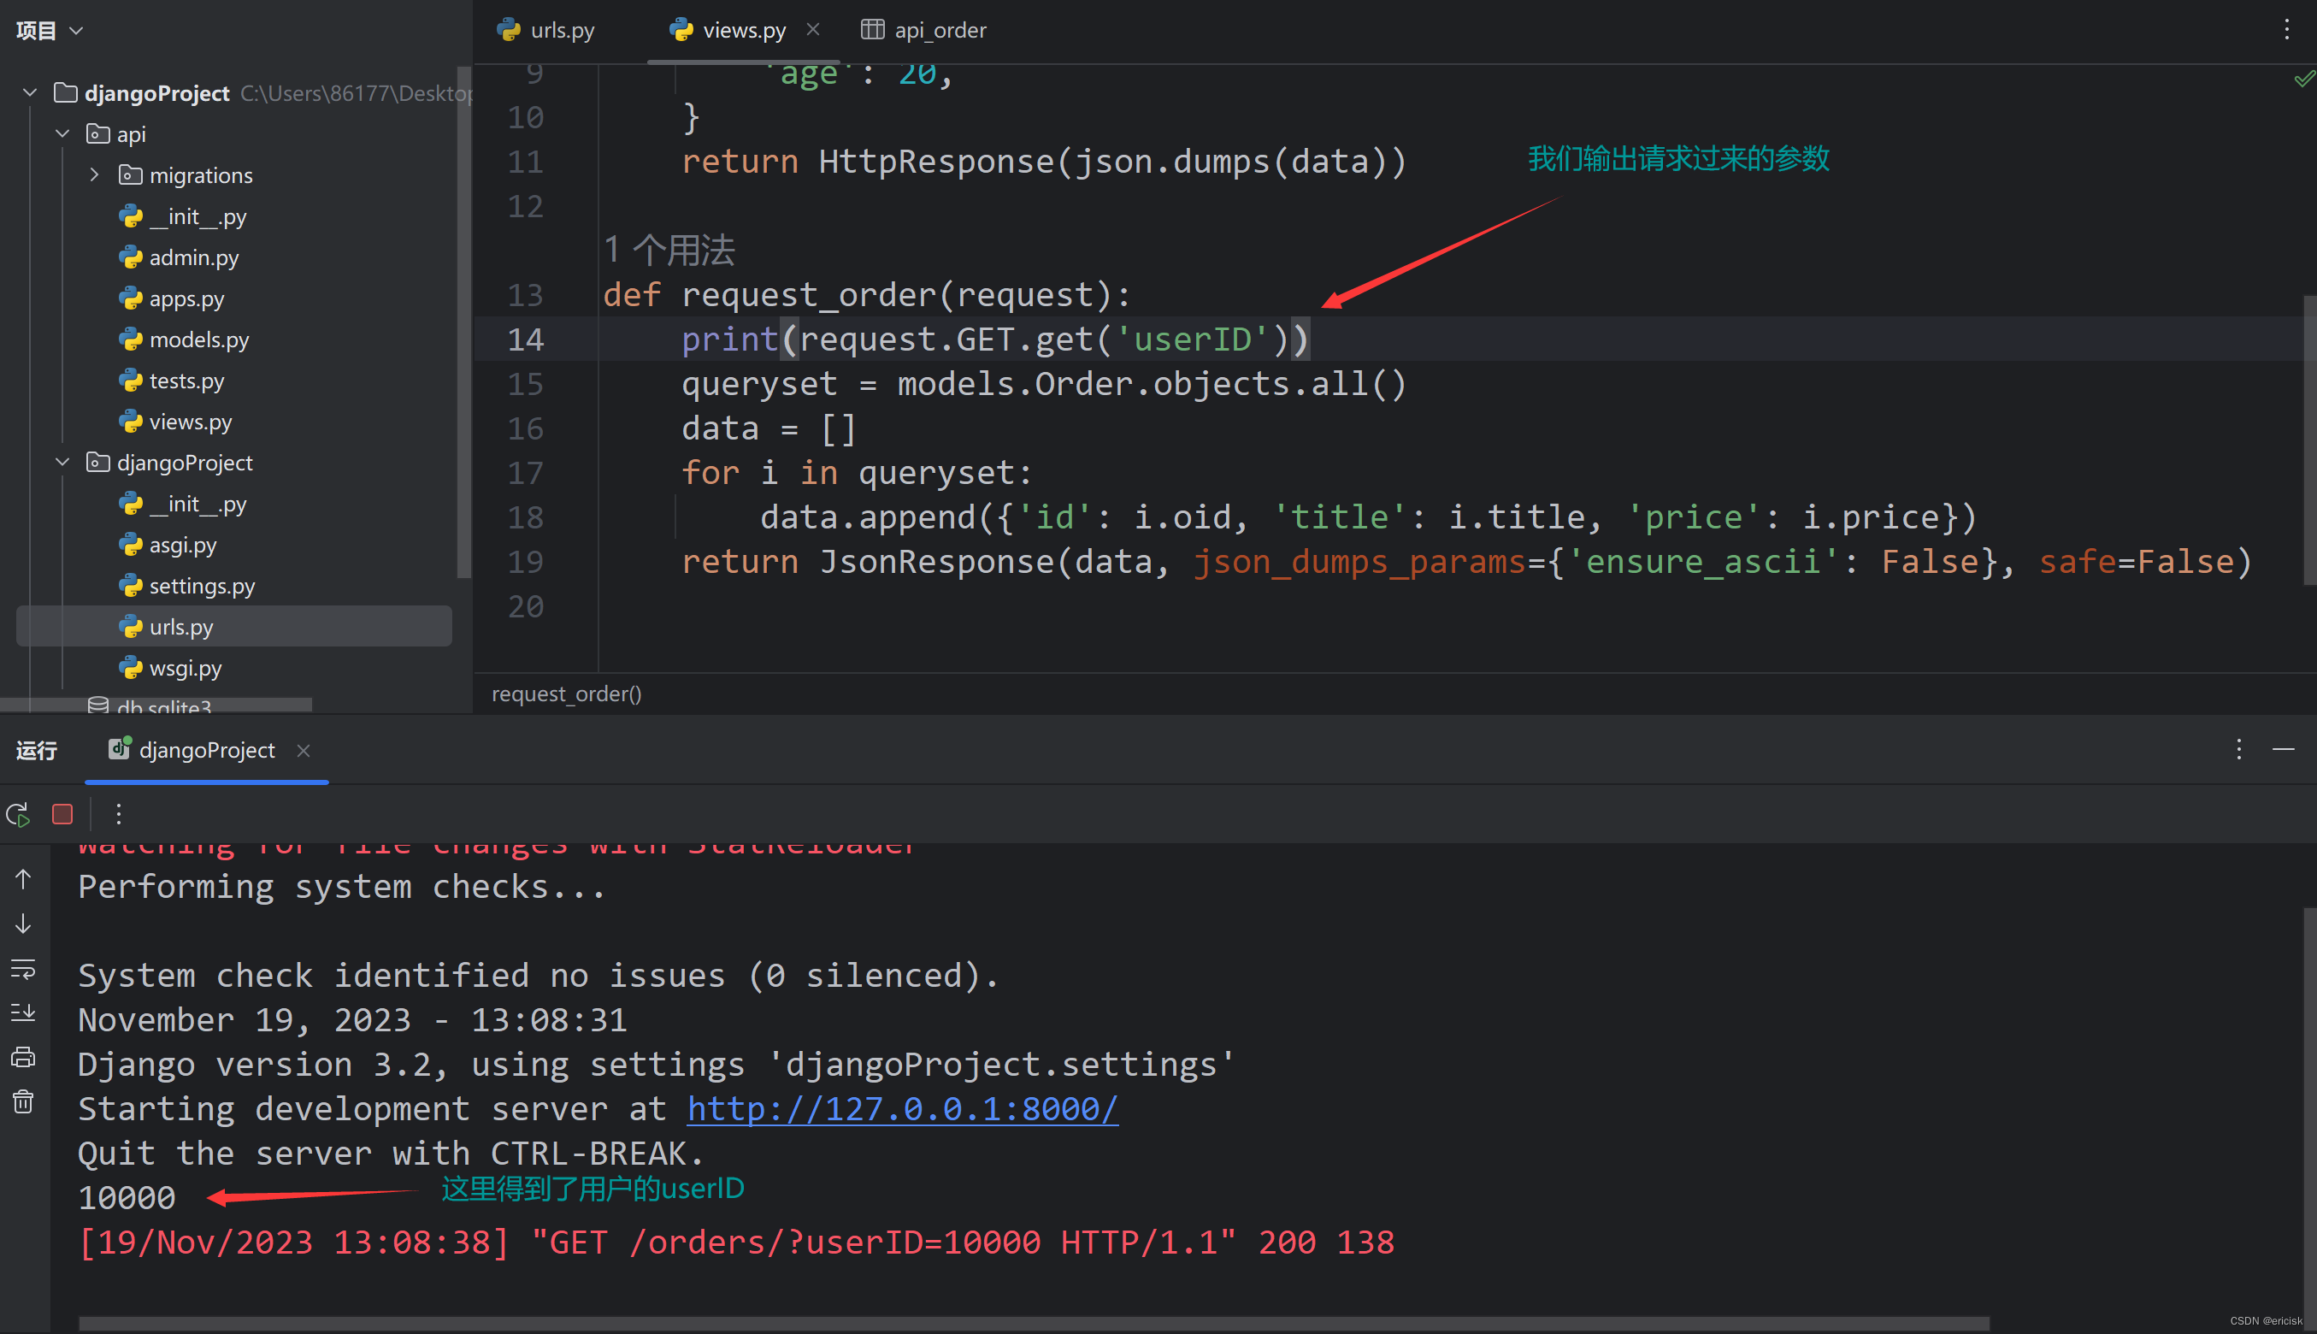Close the views.py tab
The width and height of the screenshot is (2317, 1334).
tap(812, 29)
